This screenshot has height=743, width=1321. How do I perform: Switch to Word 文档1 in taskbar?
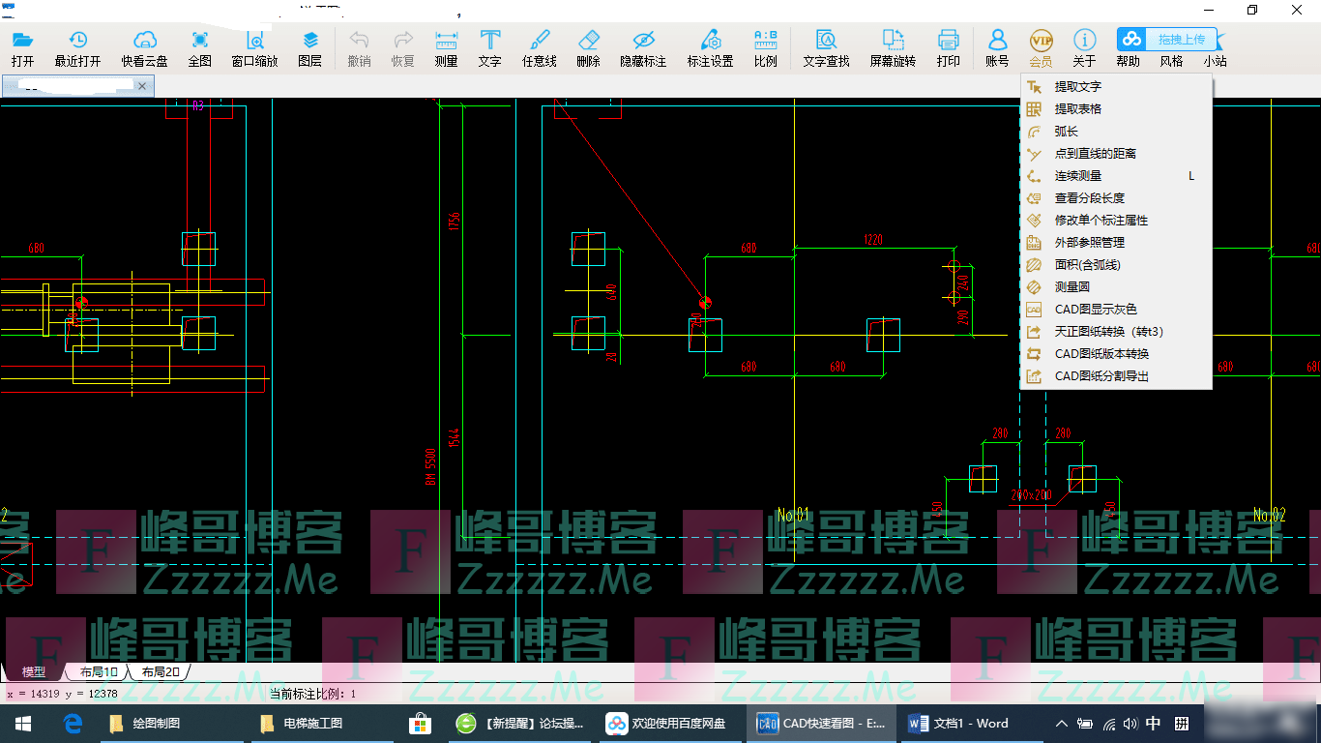click(959, 724)
